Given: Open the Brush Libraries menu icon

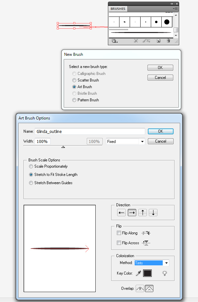Looking at the screenshot, I should coord(115,41).
